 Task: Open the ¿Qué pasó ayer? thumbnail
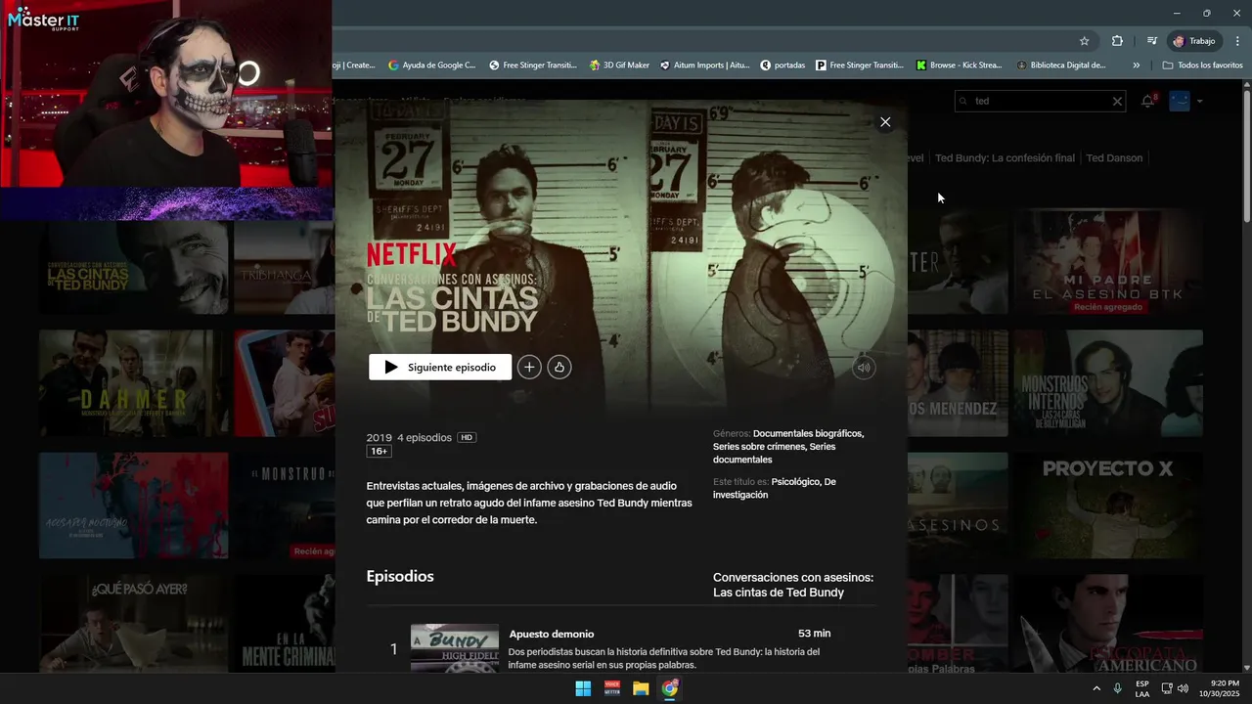coord(134,623)
